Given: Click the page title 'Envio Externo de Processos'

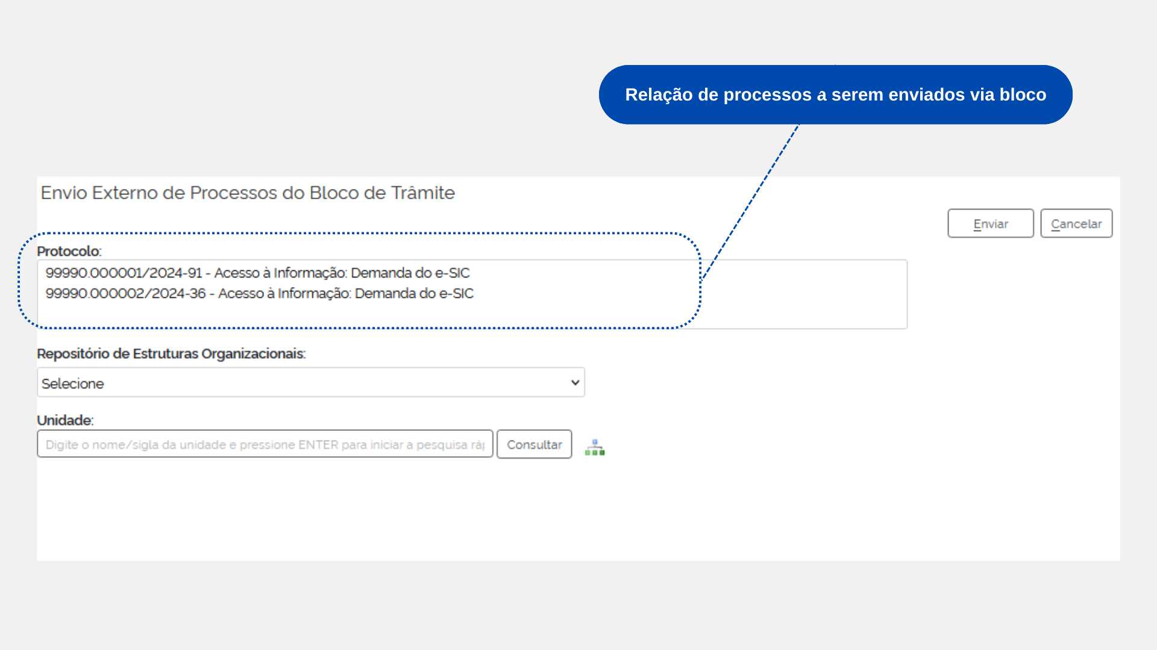Looking at the screenshot, I should click(247, 193).
